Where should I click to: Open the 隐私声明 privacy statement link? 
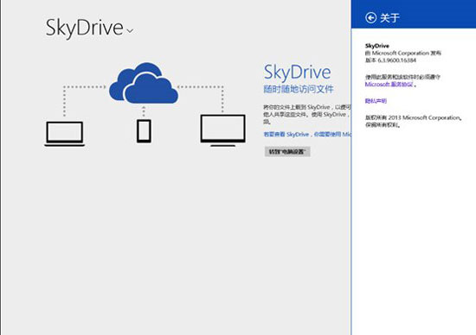click(376, 101)
